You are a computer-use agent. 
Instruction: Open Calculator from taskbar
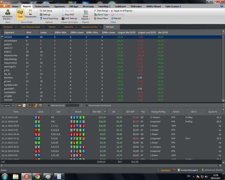click(59, 176)
